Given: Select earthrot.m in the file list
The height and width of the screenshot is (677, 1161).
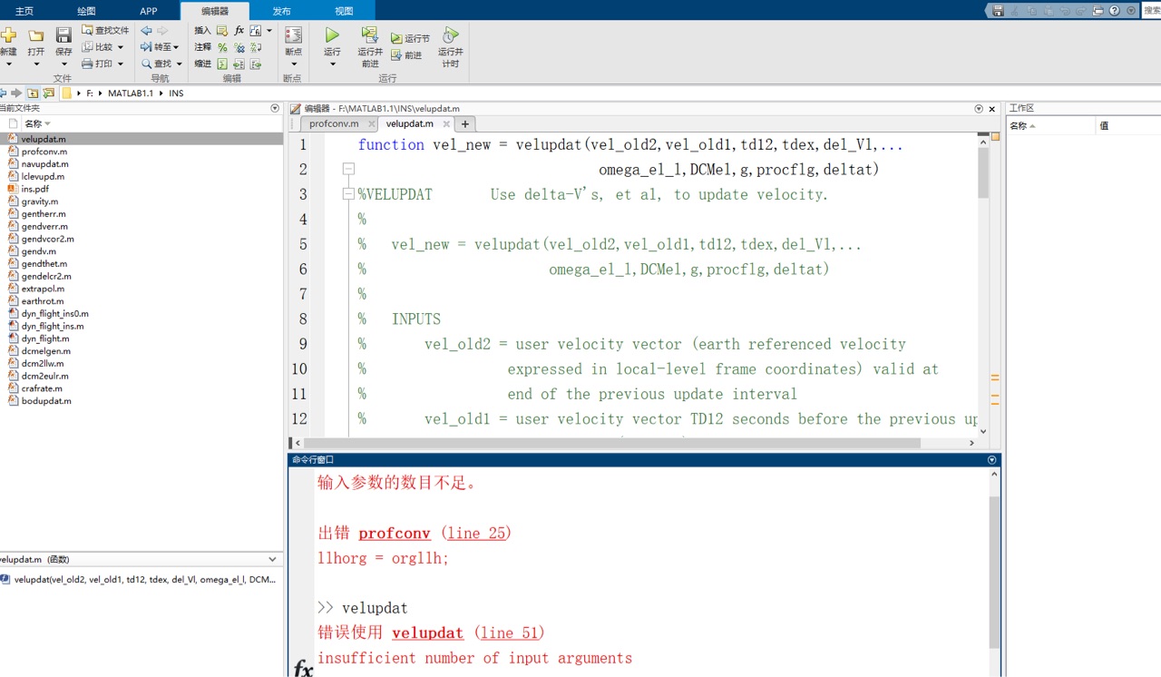Looking at the screenshot, I should click(x=43, y=301).
